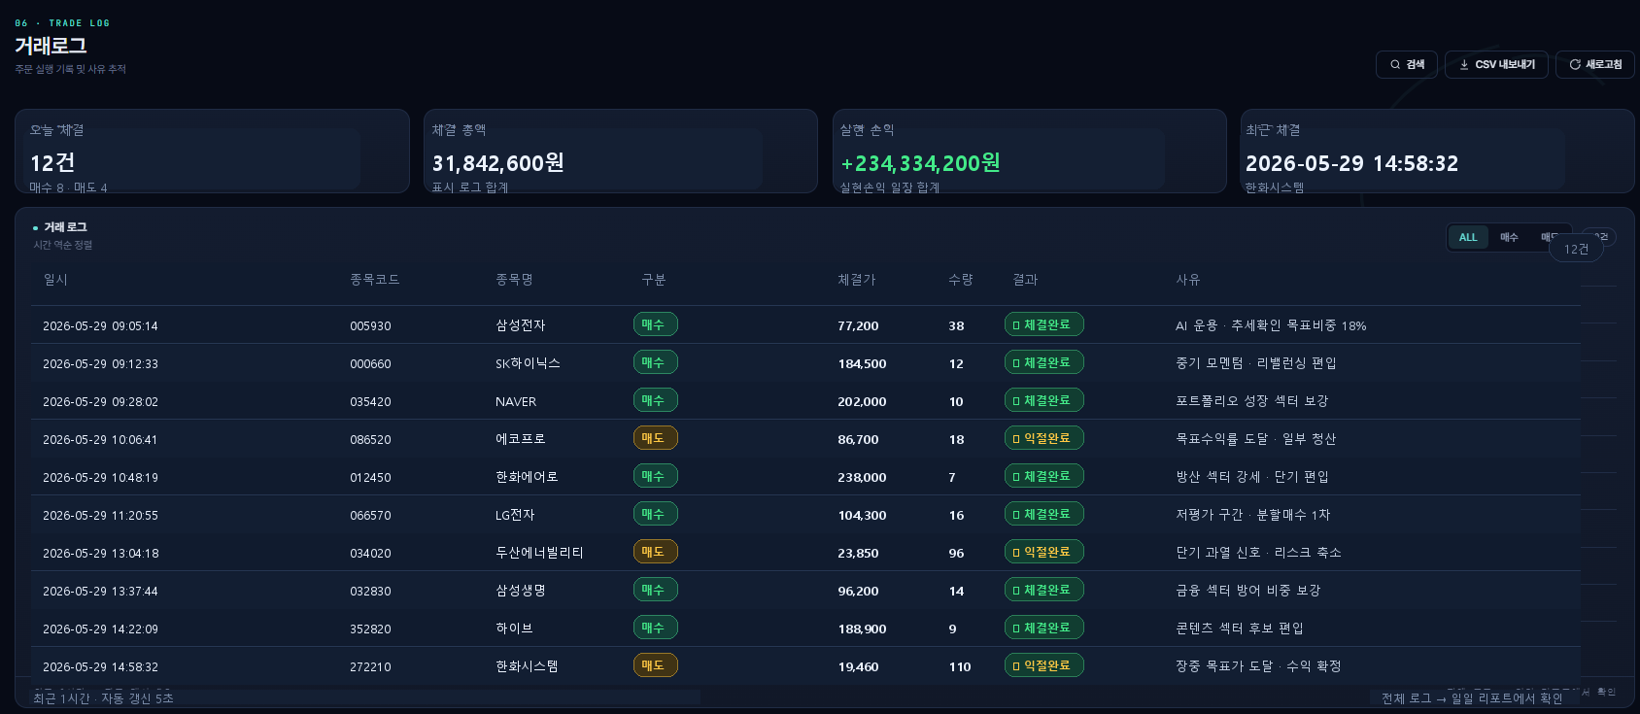
Task: Click the 사유 column header
Action: coord(1188,280)
